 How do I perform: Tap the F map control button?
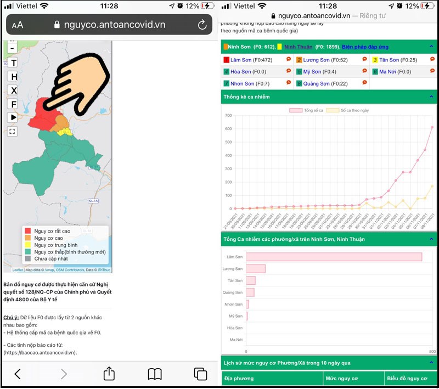(12, 104)
